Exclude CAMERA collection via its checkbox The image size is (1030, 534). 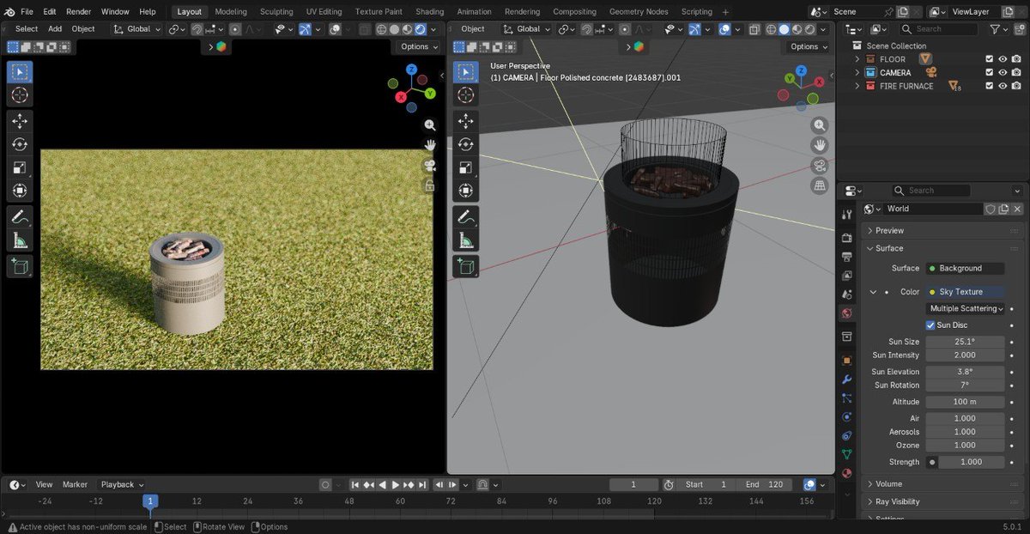[990, 72]
